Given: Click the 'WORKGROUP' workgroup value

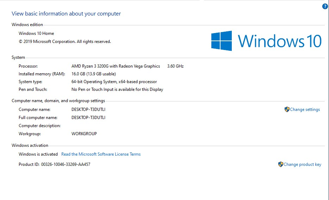Looking at the screenshot, I should tap(84, 134).
